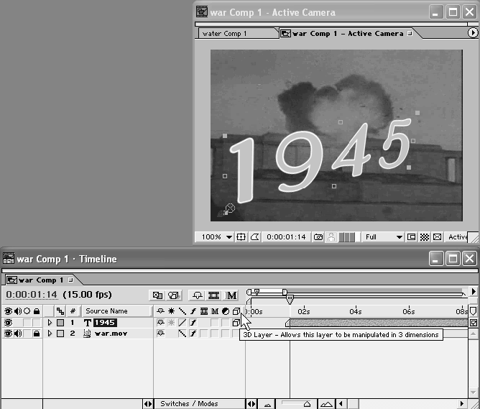The height and width of the screenshot is (409, 480).
Task: Click the take snapshot camera icon
Action: coord(318,236)
